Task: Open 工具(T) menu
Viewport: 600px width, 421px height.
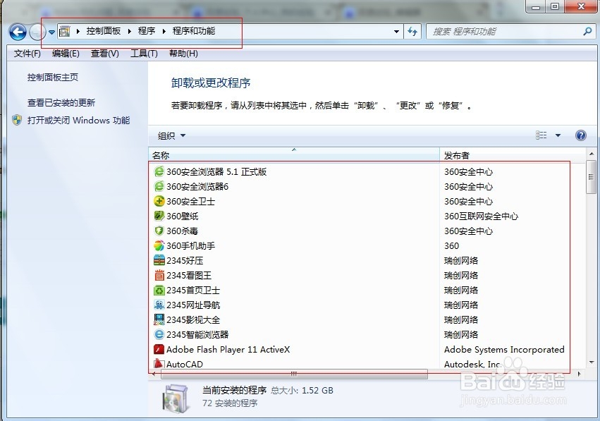Action: (x=145, y=54)
